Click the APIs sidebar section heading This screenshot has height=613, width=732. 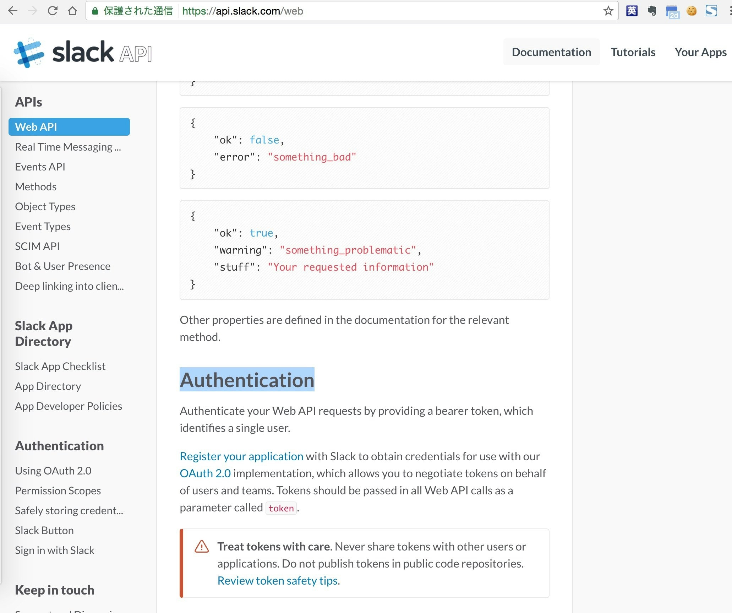point(28,102)
